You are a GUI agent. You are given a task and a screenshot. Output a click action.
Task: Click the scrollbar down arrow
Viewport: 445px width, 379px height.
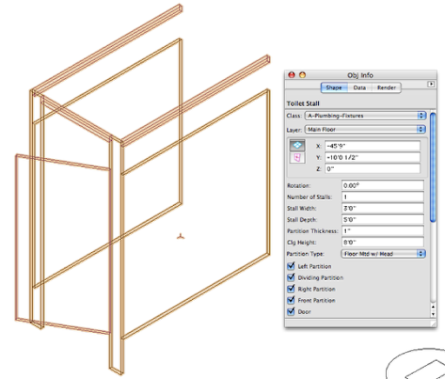pyautogui.click(x=433, y=314)
